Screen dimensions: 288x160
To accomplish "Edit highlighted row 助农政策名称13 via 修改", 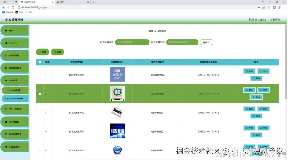I will pos(263,90).
